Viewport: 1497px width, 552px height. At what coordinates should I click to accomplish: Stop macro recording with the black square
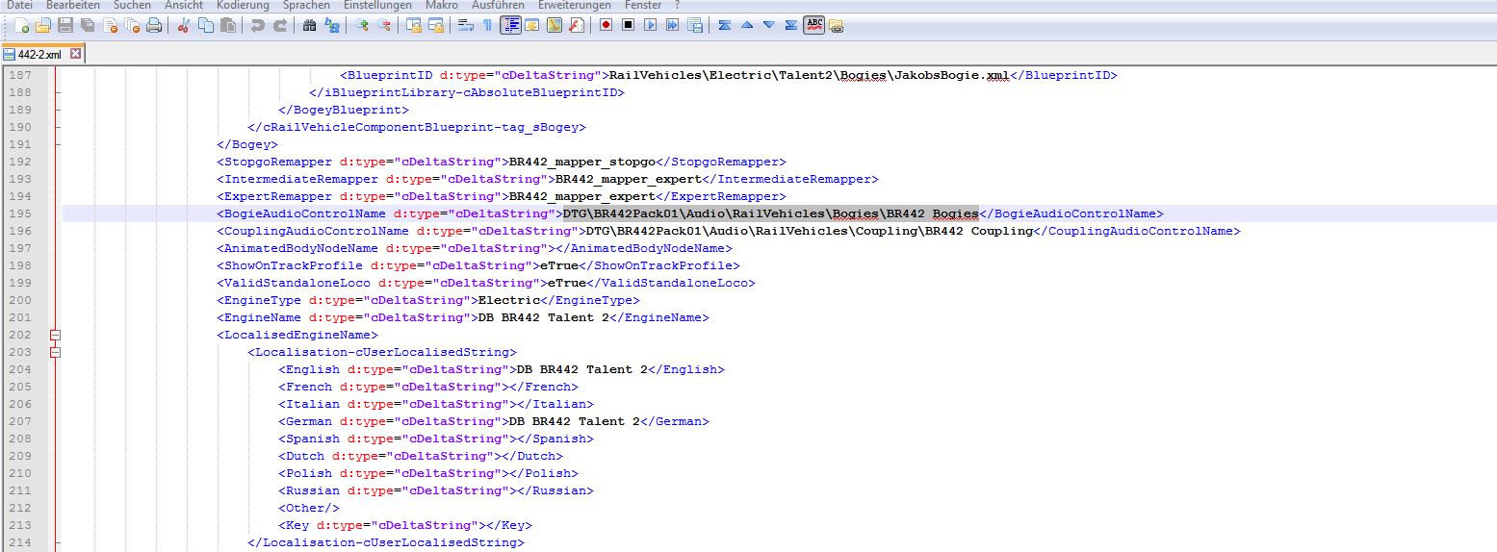[628, 25]
